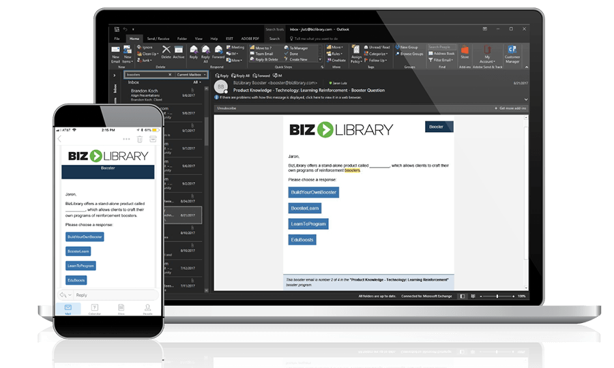This screenshot has width=614, height=368.
Task: Open the Categorize dropdown
Action: pyautogui.click(x=377, y=54)
